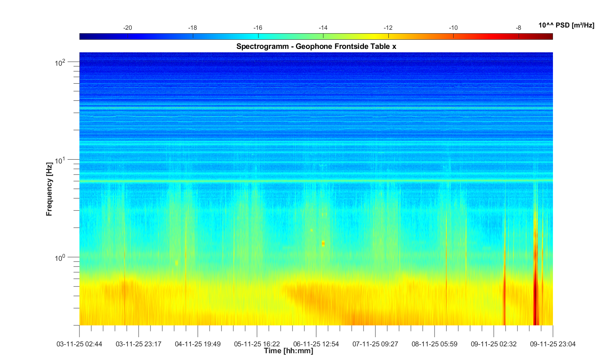Screen dimensions: 611x362
Task: Click the 'Time [hh:mm]' x-axis label
Action: pyautogui.click(x=288, y=351)
